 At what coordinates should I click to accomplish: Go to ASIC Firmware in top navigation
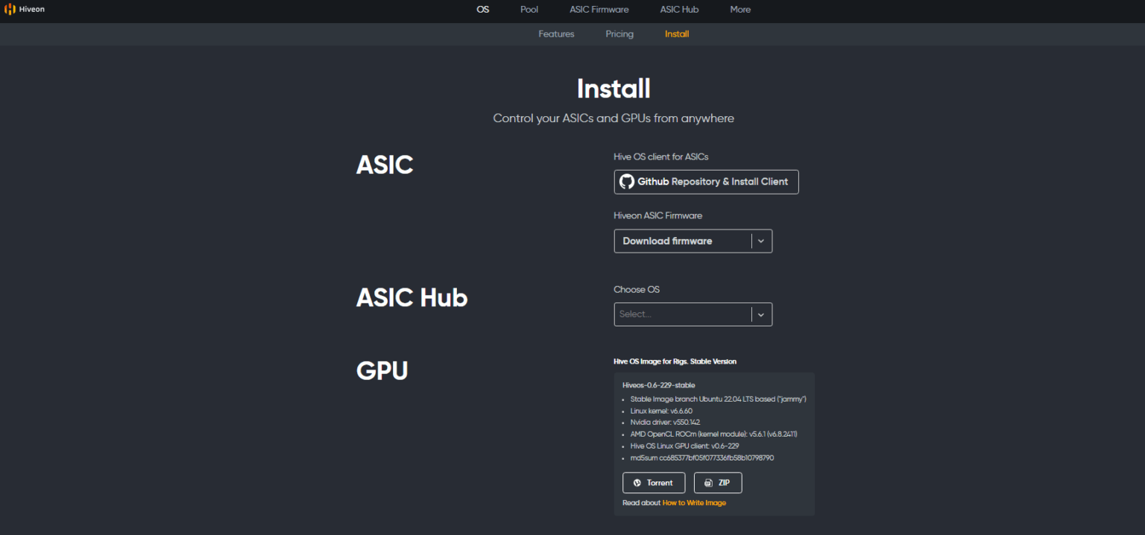point(599,10)
